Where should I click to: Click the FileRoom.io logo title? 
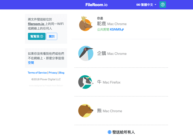(x=96, y=5)
